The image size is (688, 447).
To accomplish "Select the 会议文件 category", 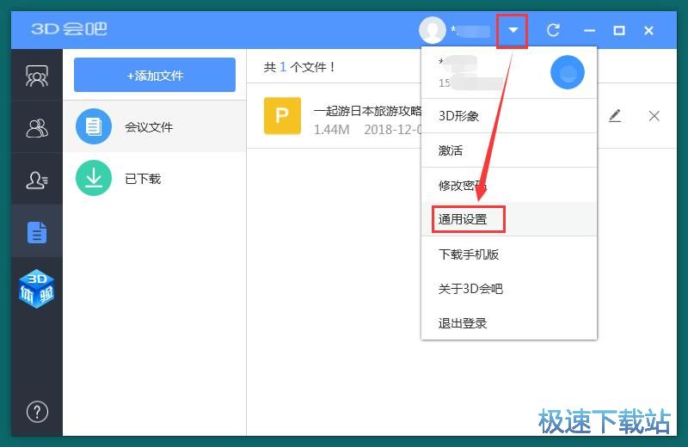I will (x=155, y=126).
